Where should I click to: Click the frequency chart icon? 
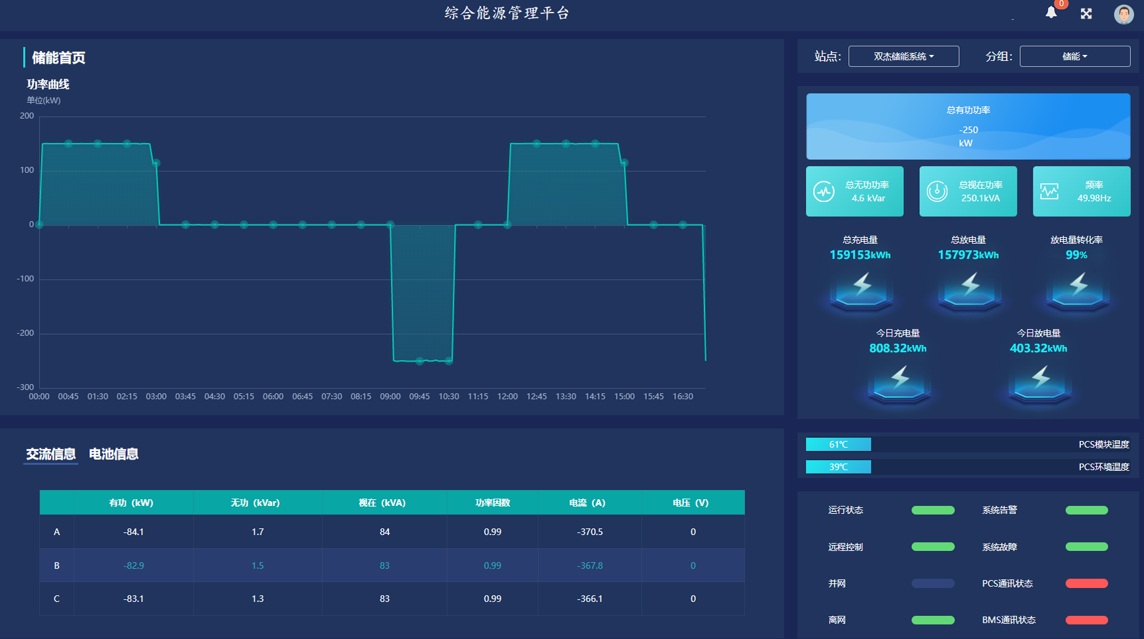click(1049, 191)
